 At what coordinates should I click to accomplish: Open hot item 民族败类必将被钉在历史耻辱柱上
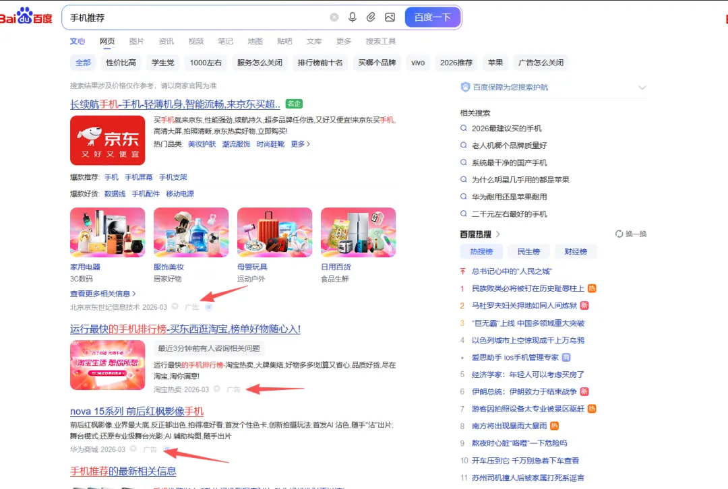pos(528,288)
